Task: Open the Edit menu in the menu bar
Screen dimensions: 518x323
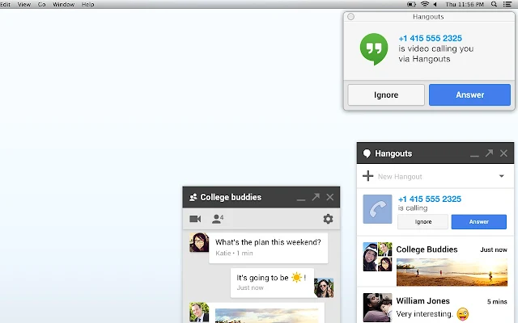Action: click(x=6, y=4)
